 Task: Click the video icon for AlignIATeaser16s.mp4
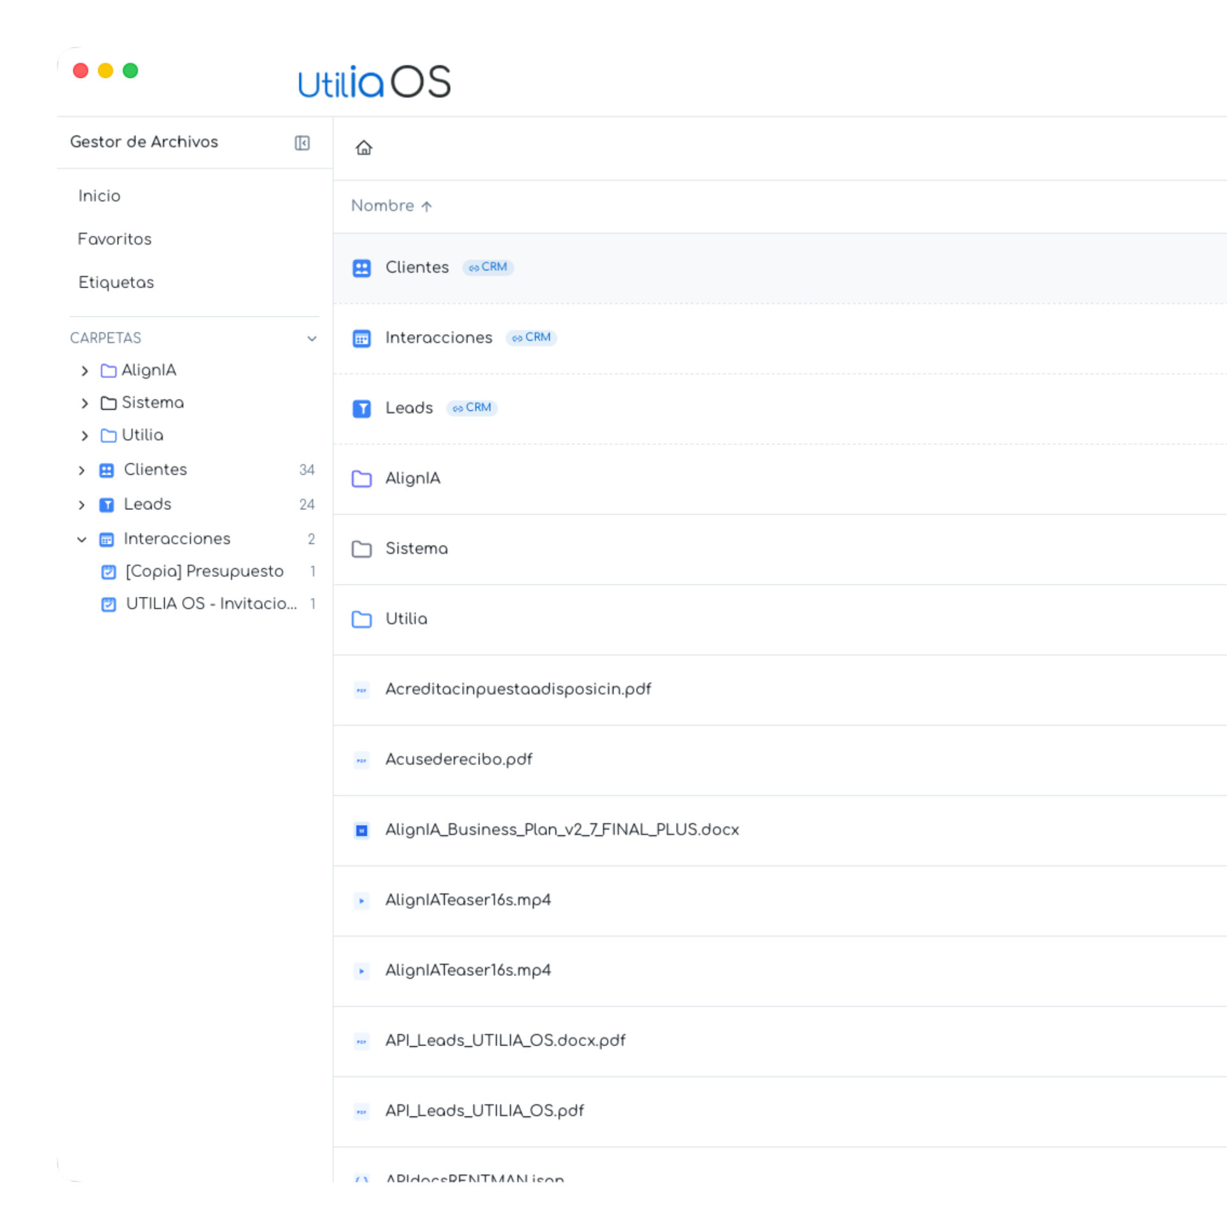click(x=362, y=900)
